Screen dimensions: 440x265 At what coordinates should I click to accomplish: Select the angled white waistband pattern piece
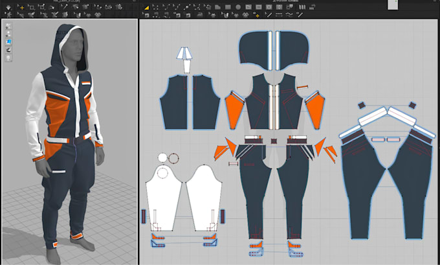click(x=372, y=117)
